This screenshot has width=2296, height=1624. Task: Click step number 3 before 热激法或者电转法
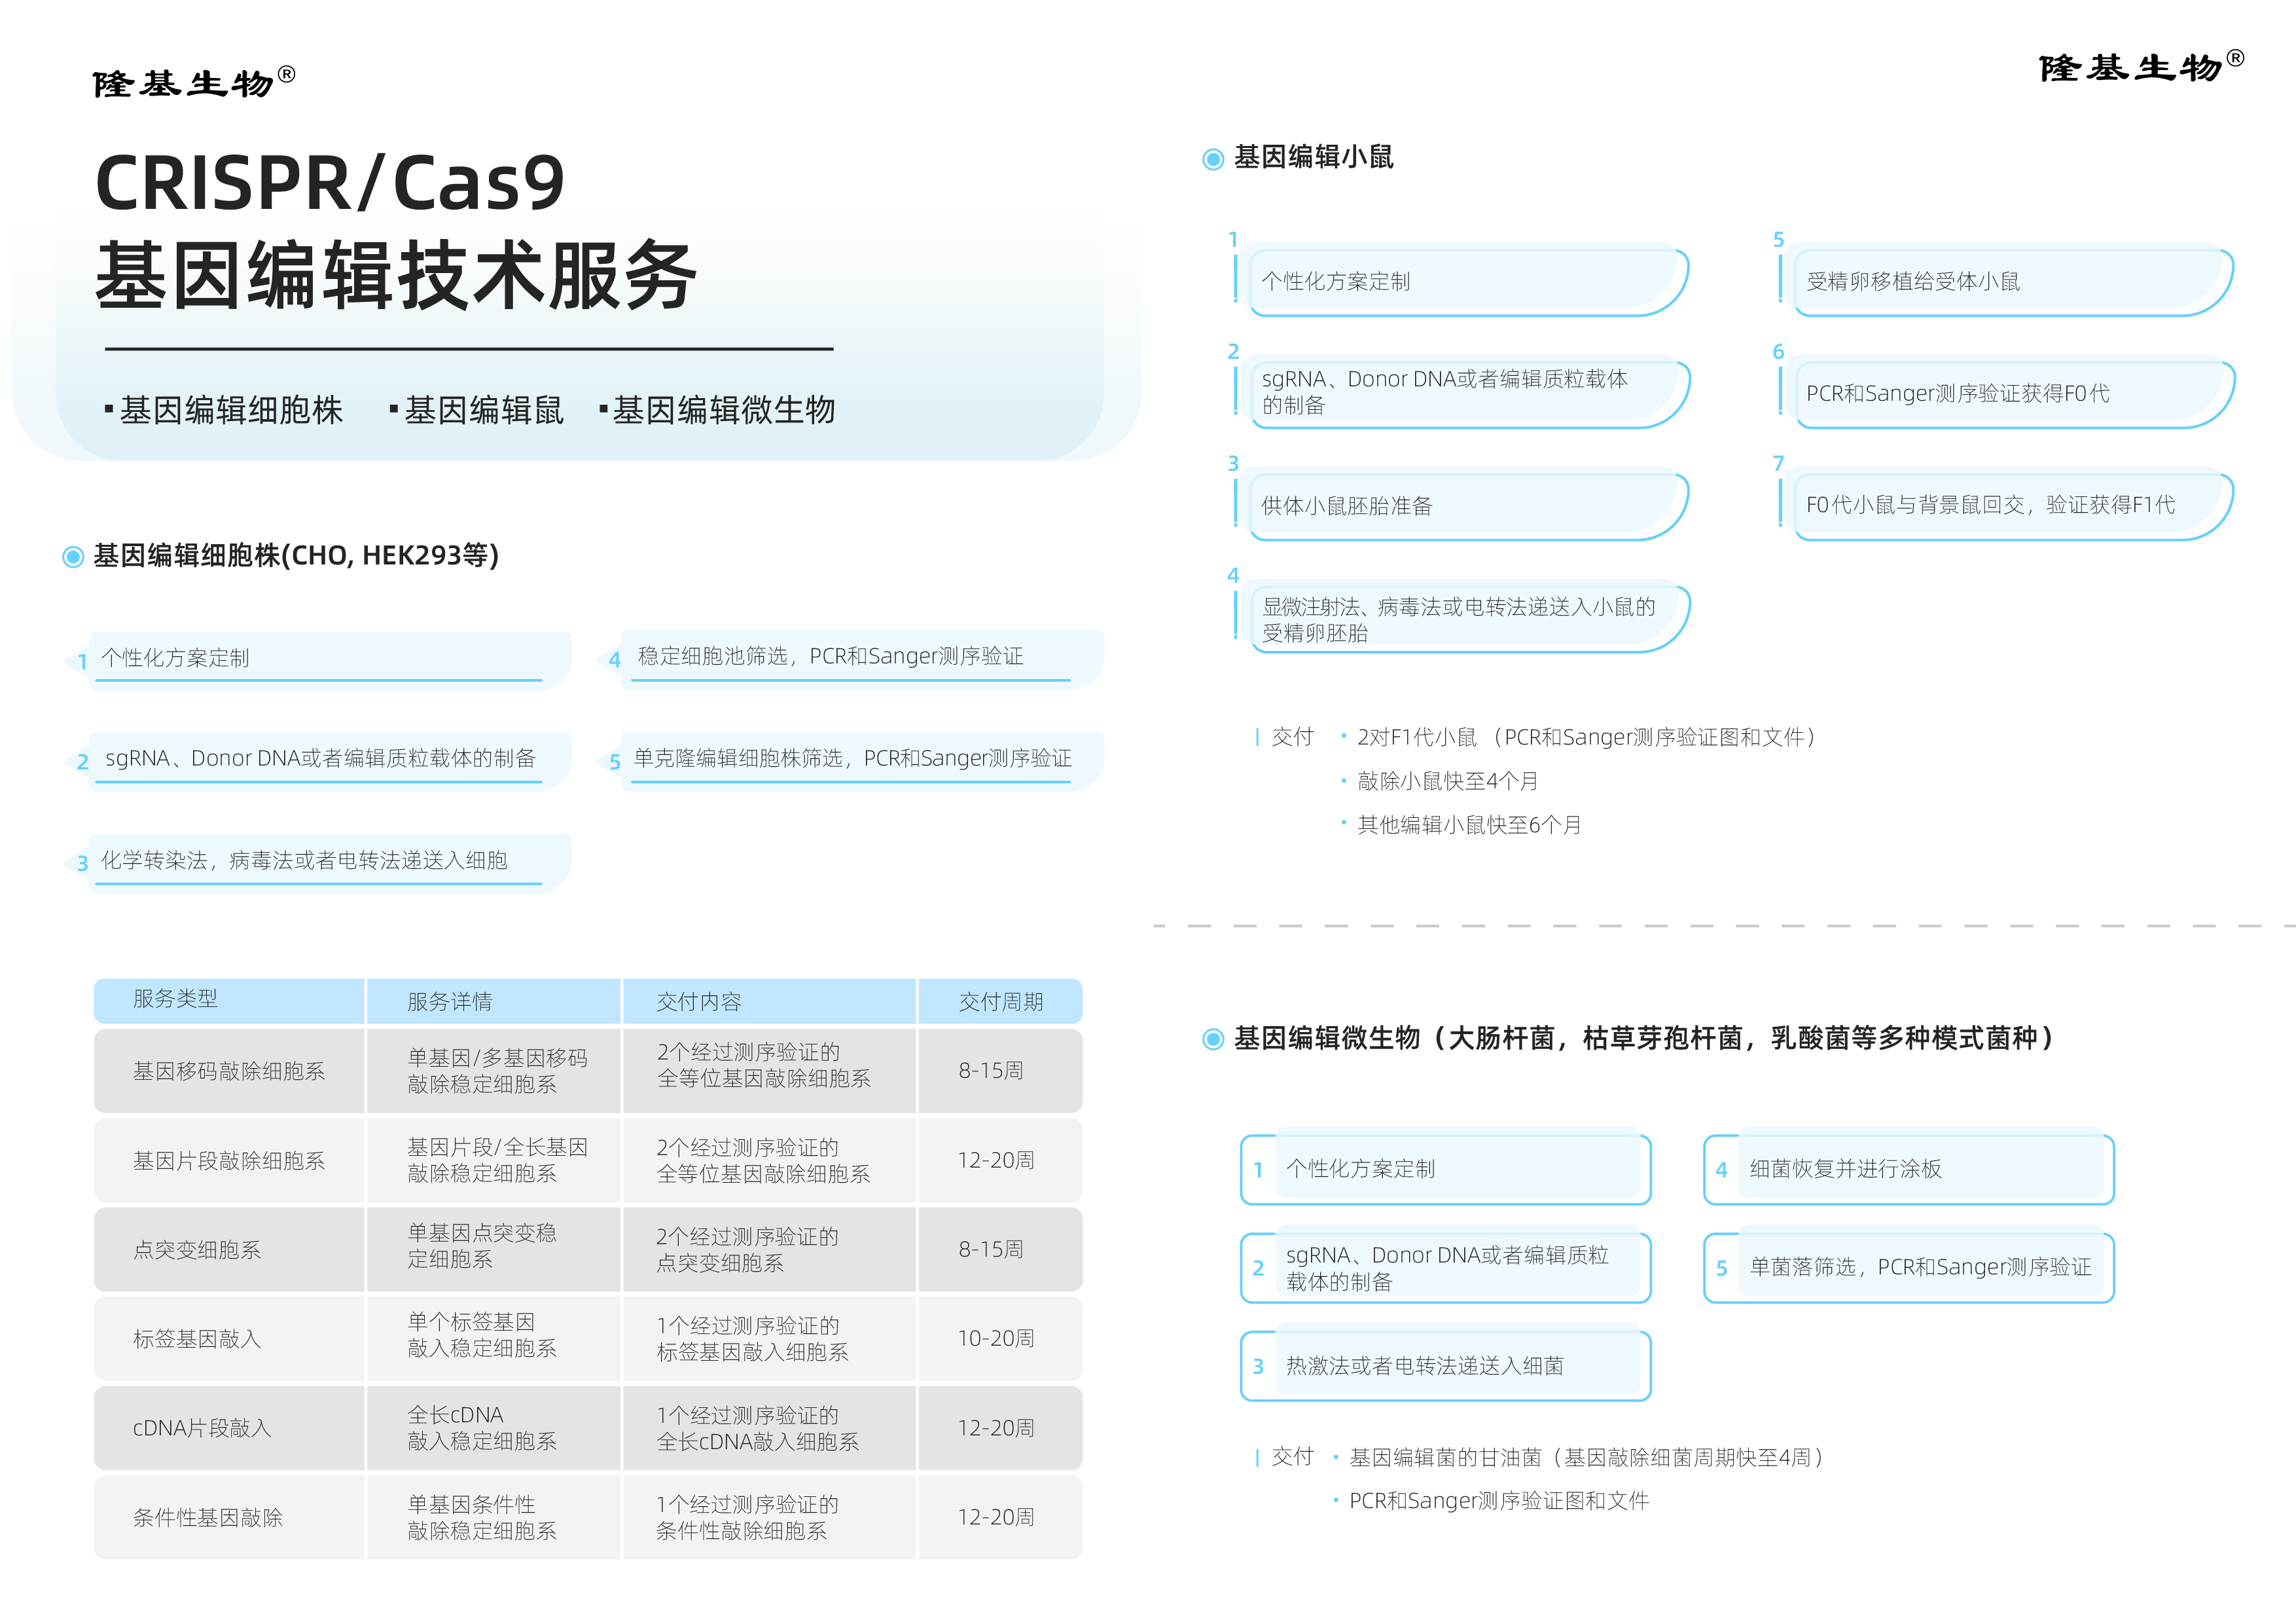point(1258,1367)
